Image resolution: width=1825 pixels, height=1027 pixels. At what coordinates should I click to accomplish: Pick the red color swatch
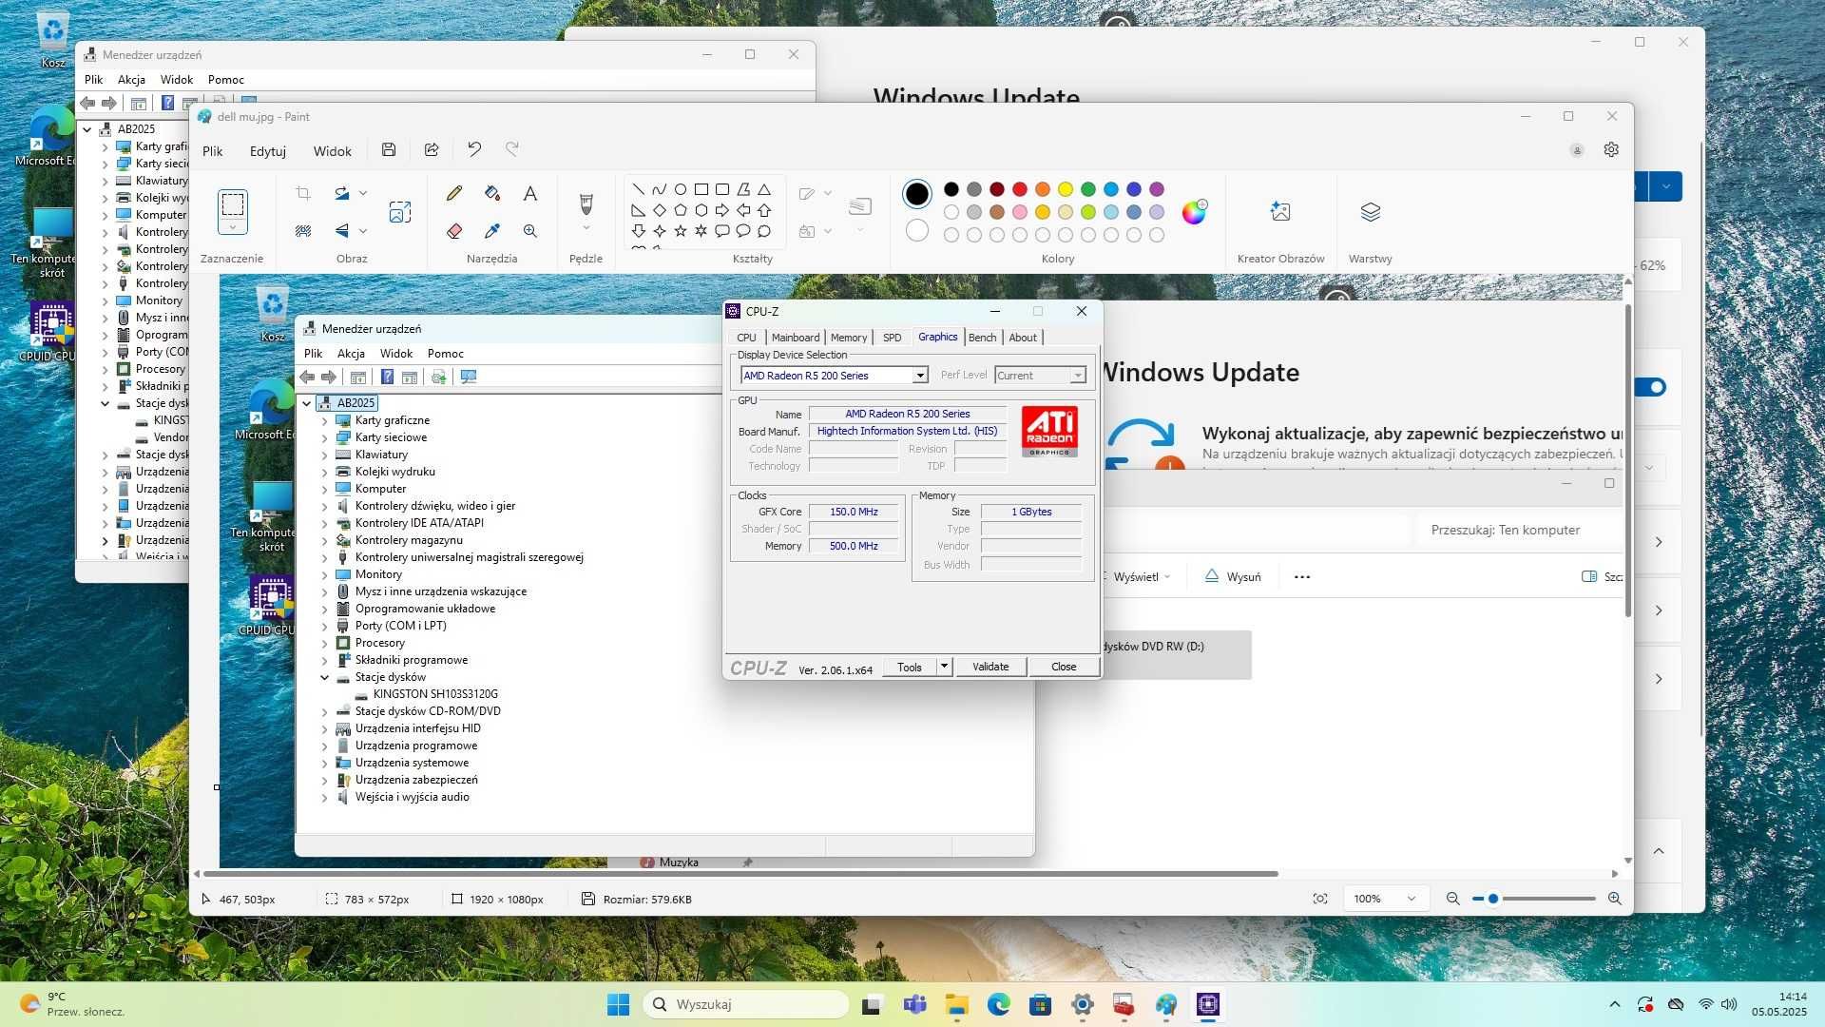pyautogui.click(x=1020, y=189)
